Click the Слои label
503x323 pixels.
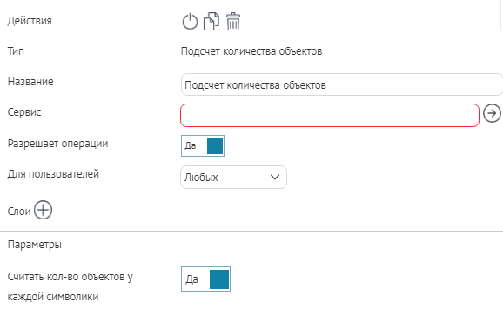[19, 212]
